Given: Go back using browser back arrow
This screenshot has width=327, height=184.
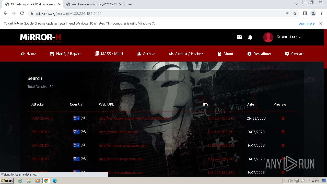Looking at the screenshot, I should click(6, 13).
